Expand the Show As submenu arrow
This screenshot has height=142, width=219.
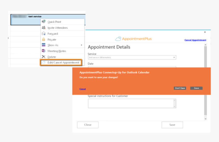(x=81, y=45)
